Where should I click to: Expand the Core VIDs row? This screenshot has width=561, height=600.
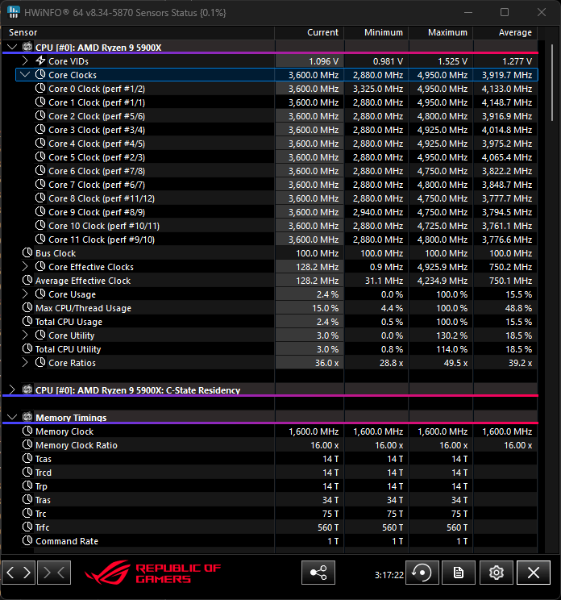coord(25,60)
